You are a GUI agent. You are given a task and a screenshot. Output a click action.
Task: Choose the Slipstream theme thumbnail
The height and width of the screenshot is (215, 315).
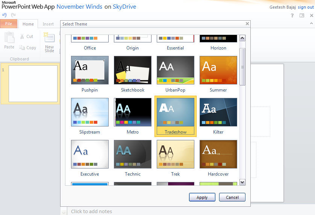[x=90, y=112]
